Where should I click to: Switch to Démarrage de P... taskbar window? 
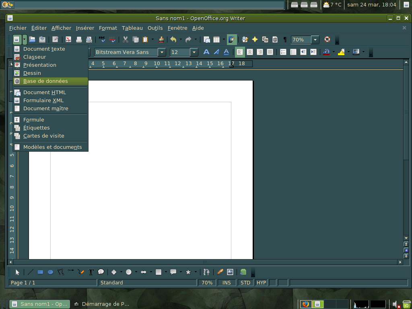pyautogui.click(x=102, y=304)
